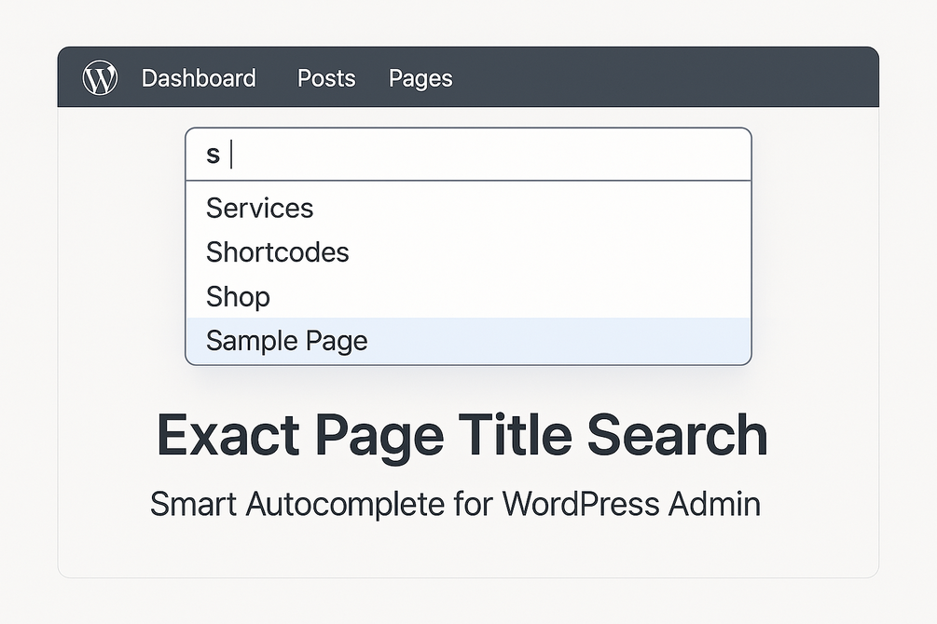This screenshot has height=624, width=937.
Task: Pick the Shop suggestion
Action: pyautogui.click(x=239, y=297)
